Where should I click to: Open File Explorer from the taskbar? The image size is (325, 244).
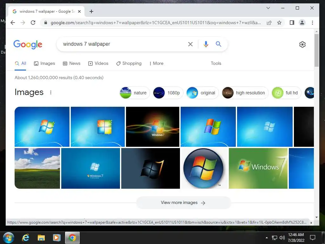[41, 238]
